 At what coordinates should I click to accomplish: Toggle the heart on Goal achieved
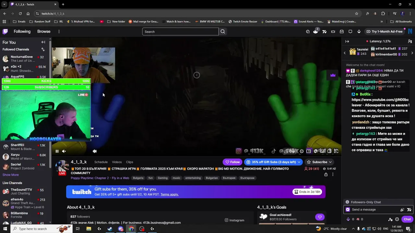pyautogui.click(x=320, y=217)
